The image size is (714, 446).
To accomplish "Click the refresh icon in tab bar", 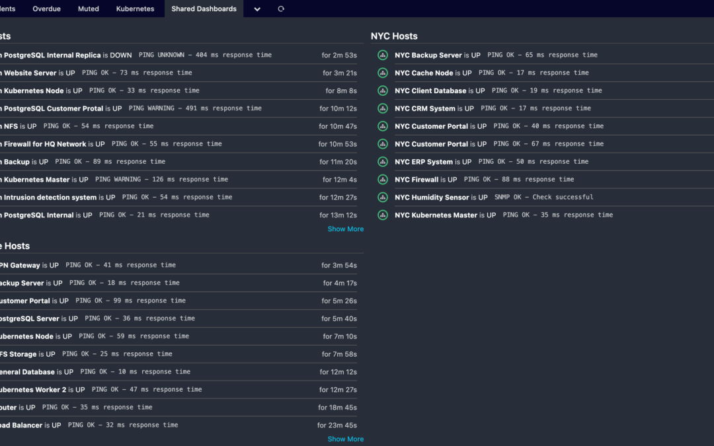I will 281,9.
